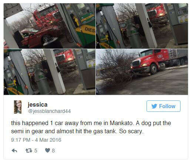Click the Twitter bird icon inside Follow
Viewport: 192px width, 162px height.
(154, 106)
